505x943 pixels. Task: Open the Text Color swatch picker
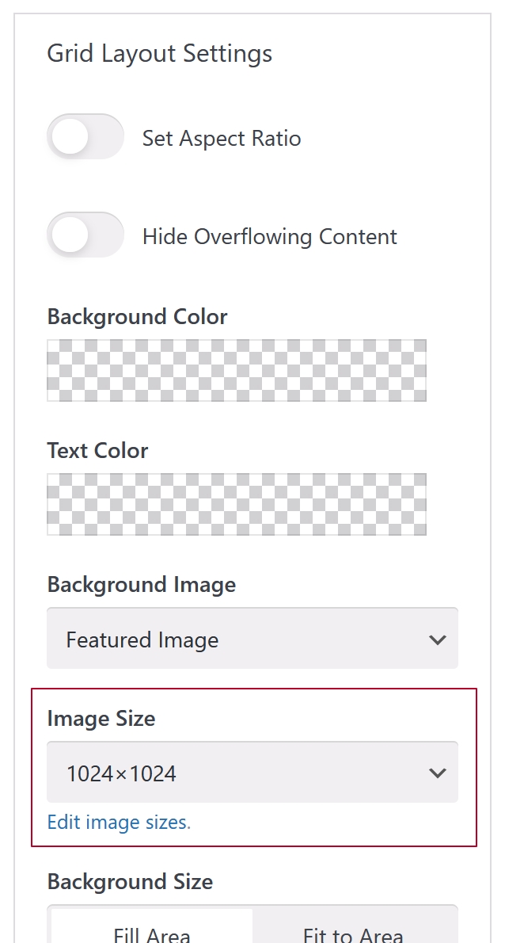pos(237,504)
